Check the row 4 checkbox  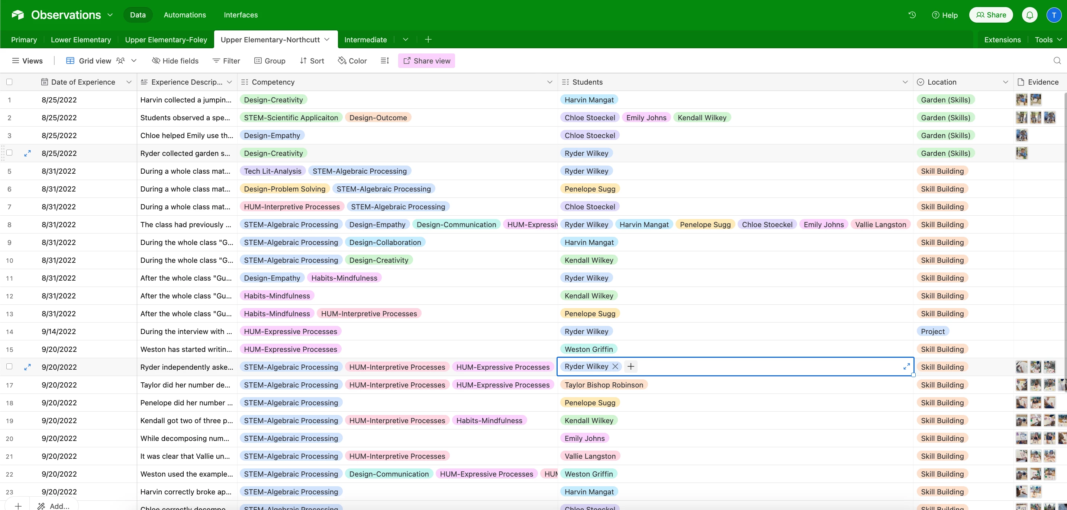(9, 153)
